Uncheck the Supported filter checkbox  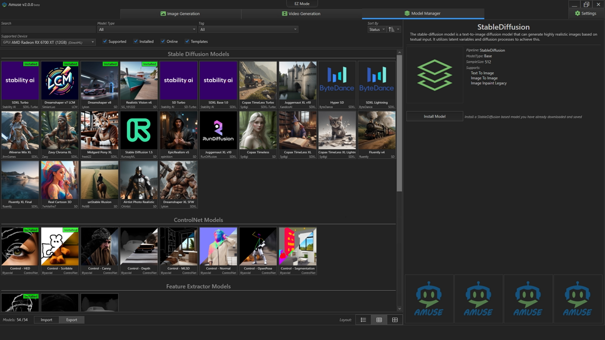105,42
